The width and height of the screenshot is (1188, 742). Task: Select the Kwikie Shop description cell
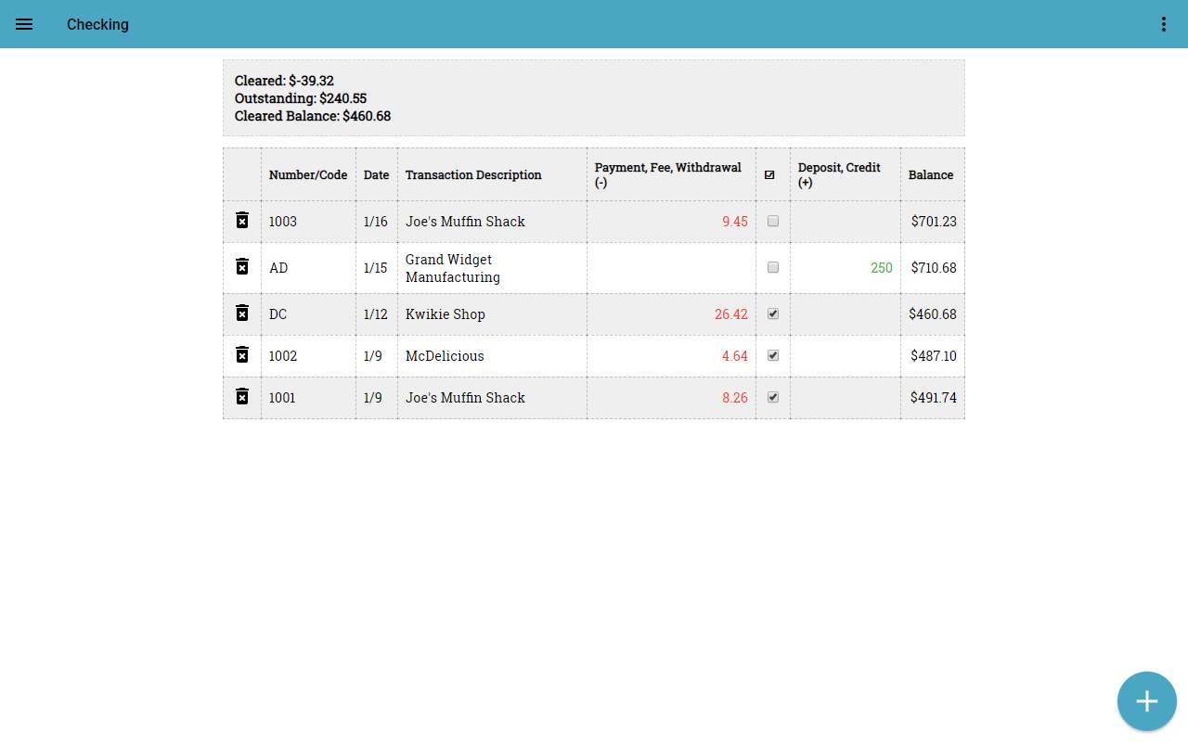click(x=445, y=314)
